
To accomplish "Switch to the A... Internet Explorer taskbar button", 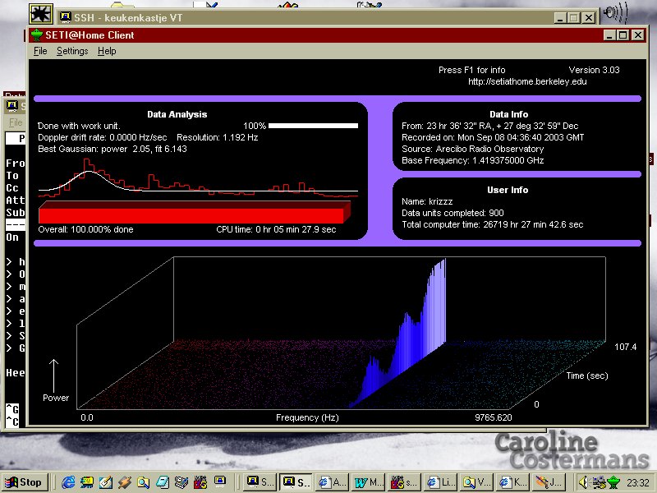I will tap(332, 482).
